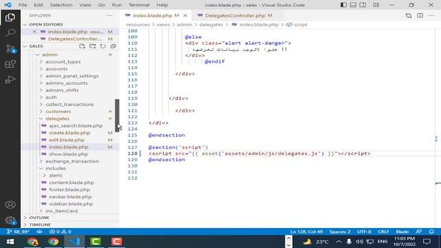The width and height of the screenshot is (441, 248).
Task: Expand the alerts folder
Action: 56,176
